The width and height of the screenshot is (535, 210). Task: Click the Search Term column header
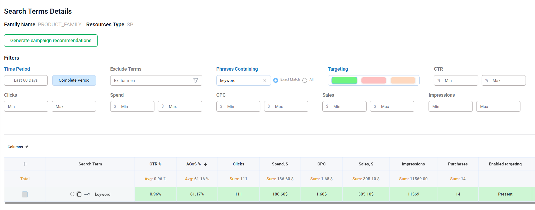[90, 164]
